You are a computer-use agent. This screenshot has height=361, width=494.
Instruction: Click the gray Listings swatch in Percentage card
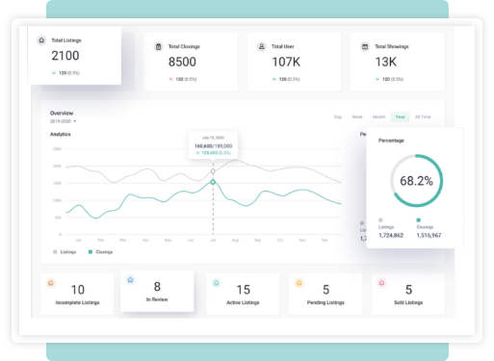tap(380, 220)
